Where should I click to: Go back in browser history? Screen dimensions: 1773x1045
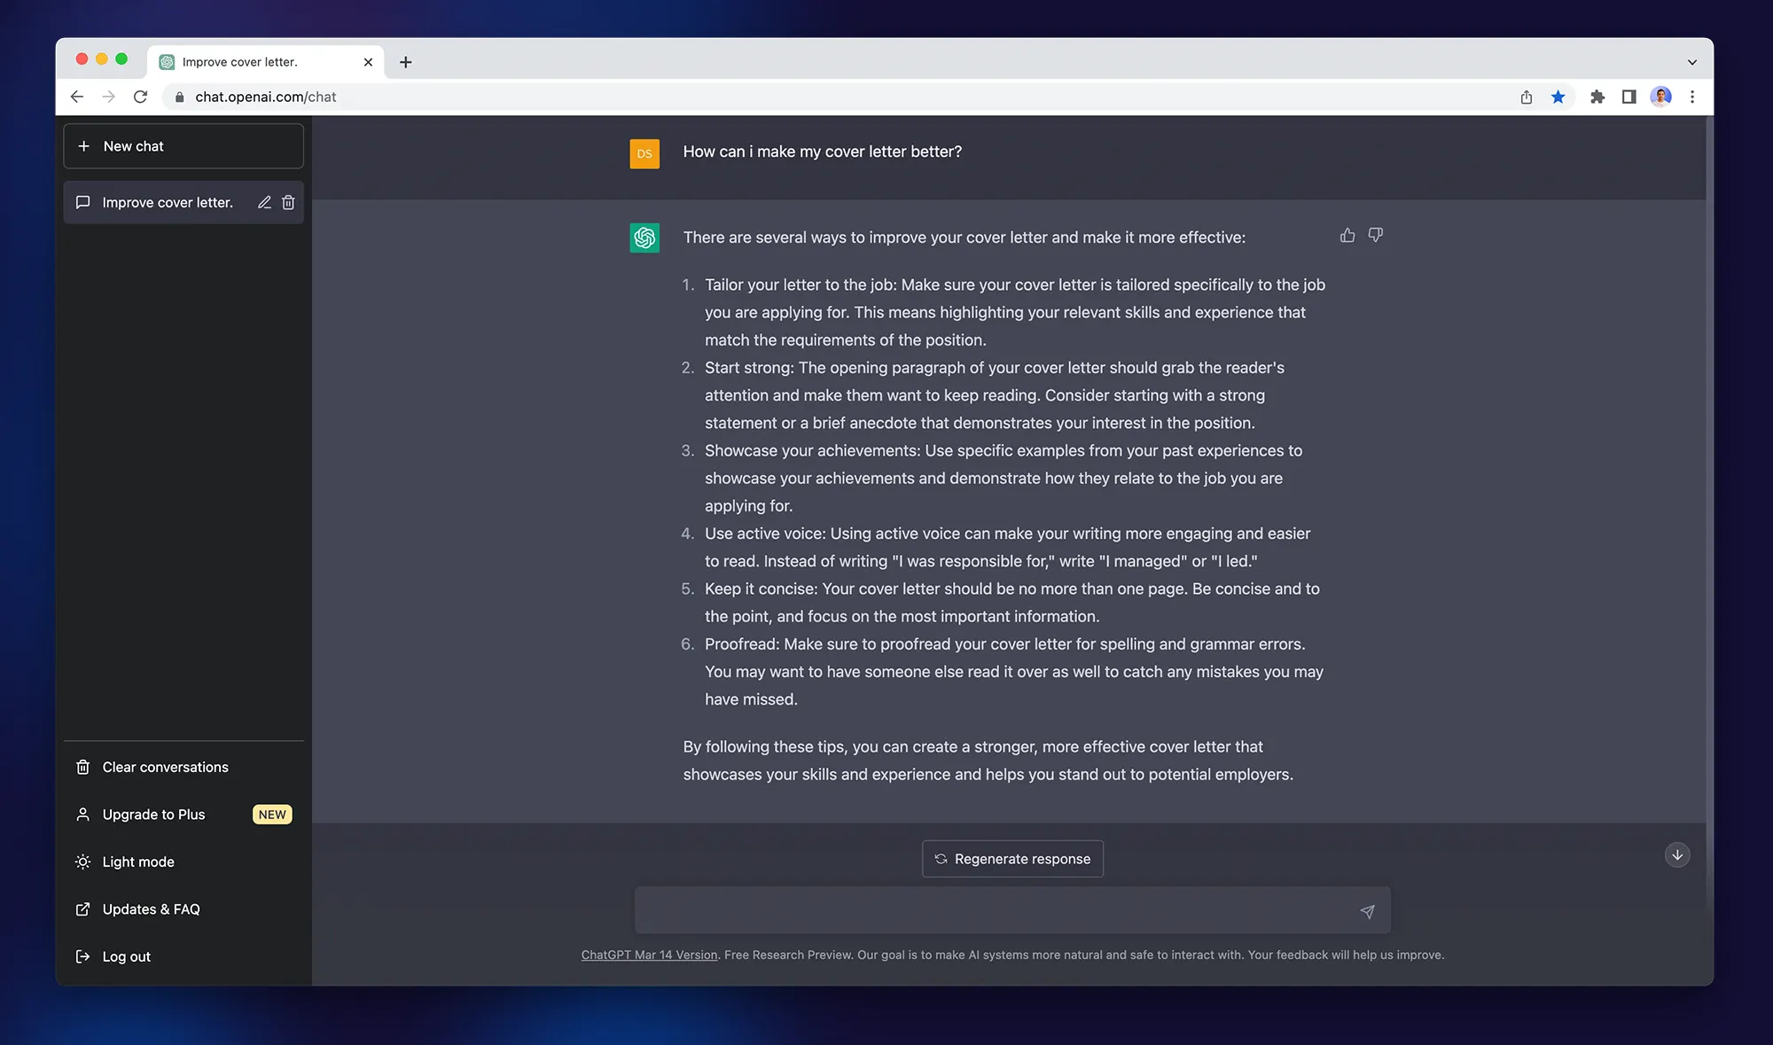[77, 97]
